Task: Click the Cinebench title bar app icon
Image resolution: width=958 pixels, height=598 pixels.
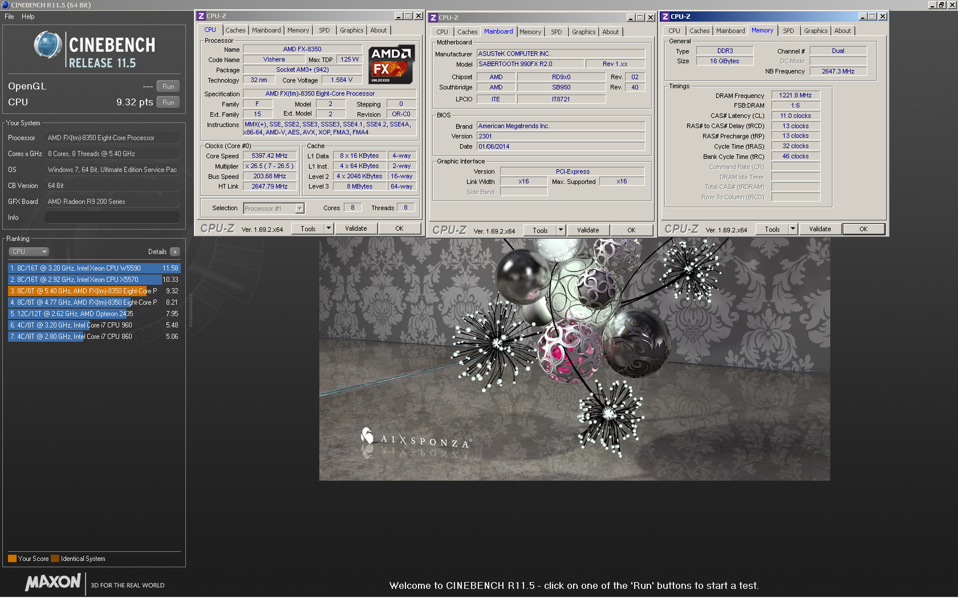Action: (5, 5)
